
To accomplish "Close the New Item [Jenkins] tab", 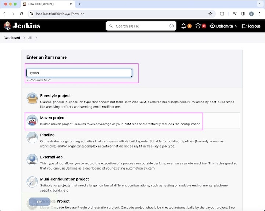I will tap(71, 4).
